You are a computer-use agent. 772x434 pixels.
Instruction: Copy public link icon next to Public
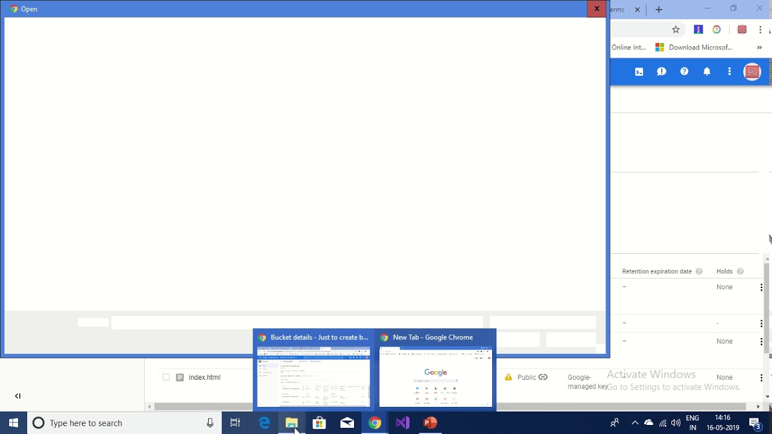(x=543, y=377)
